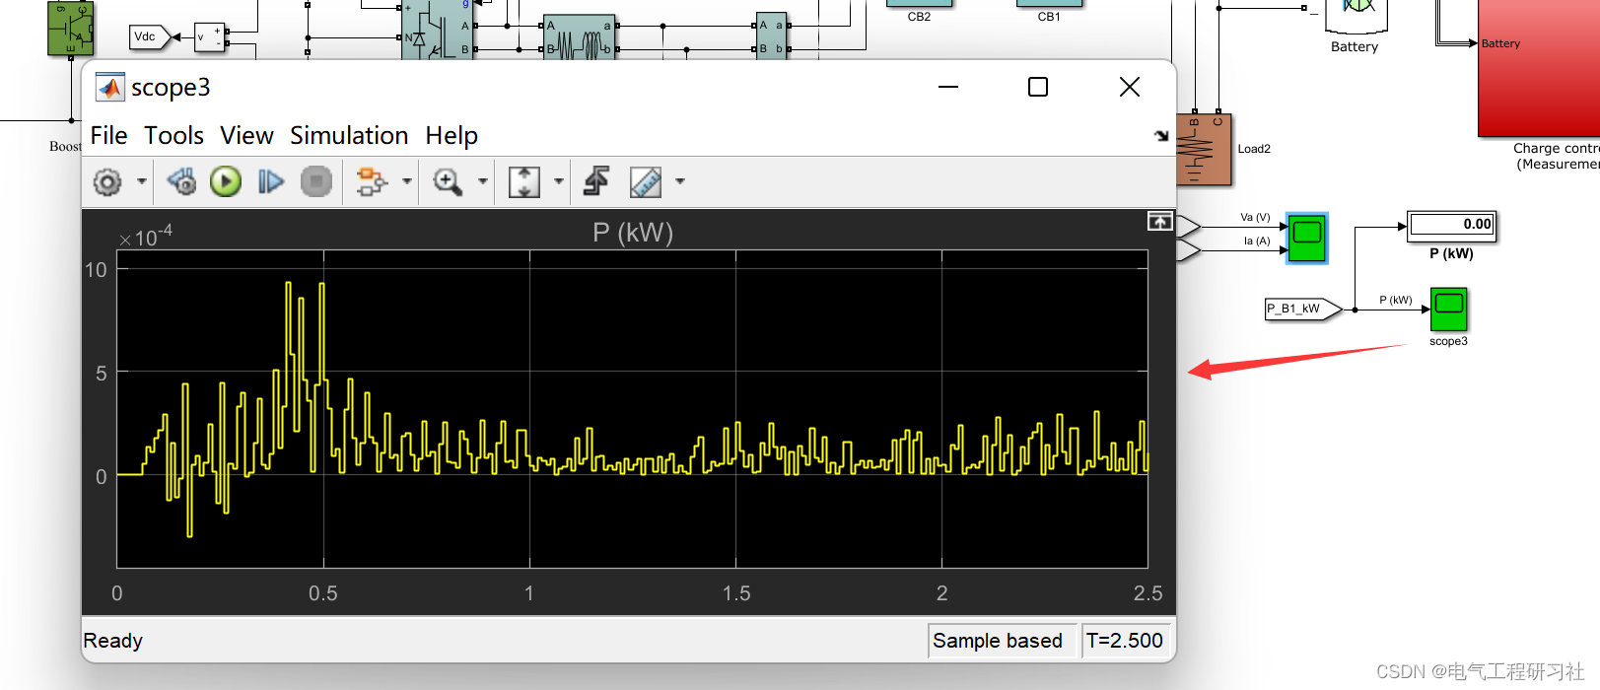The height and width of the screenshot is (690, 1600).
Task: Maximize the scope3 window
Action: [1038, 87]
